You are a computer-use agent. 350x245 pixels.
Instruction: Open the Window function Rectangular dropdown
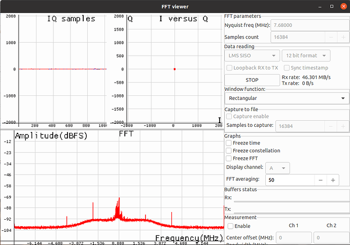[x=287, y=98]
